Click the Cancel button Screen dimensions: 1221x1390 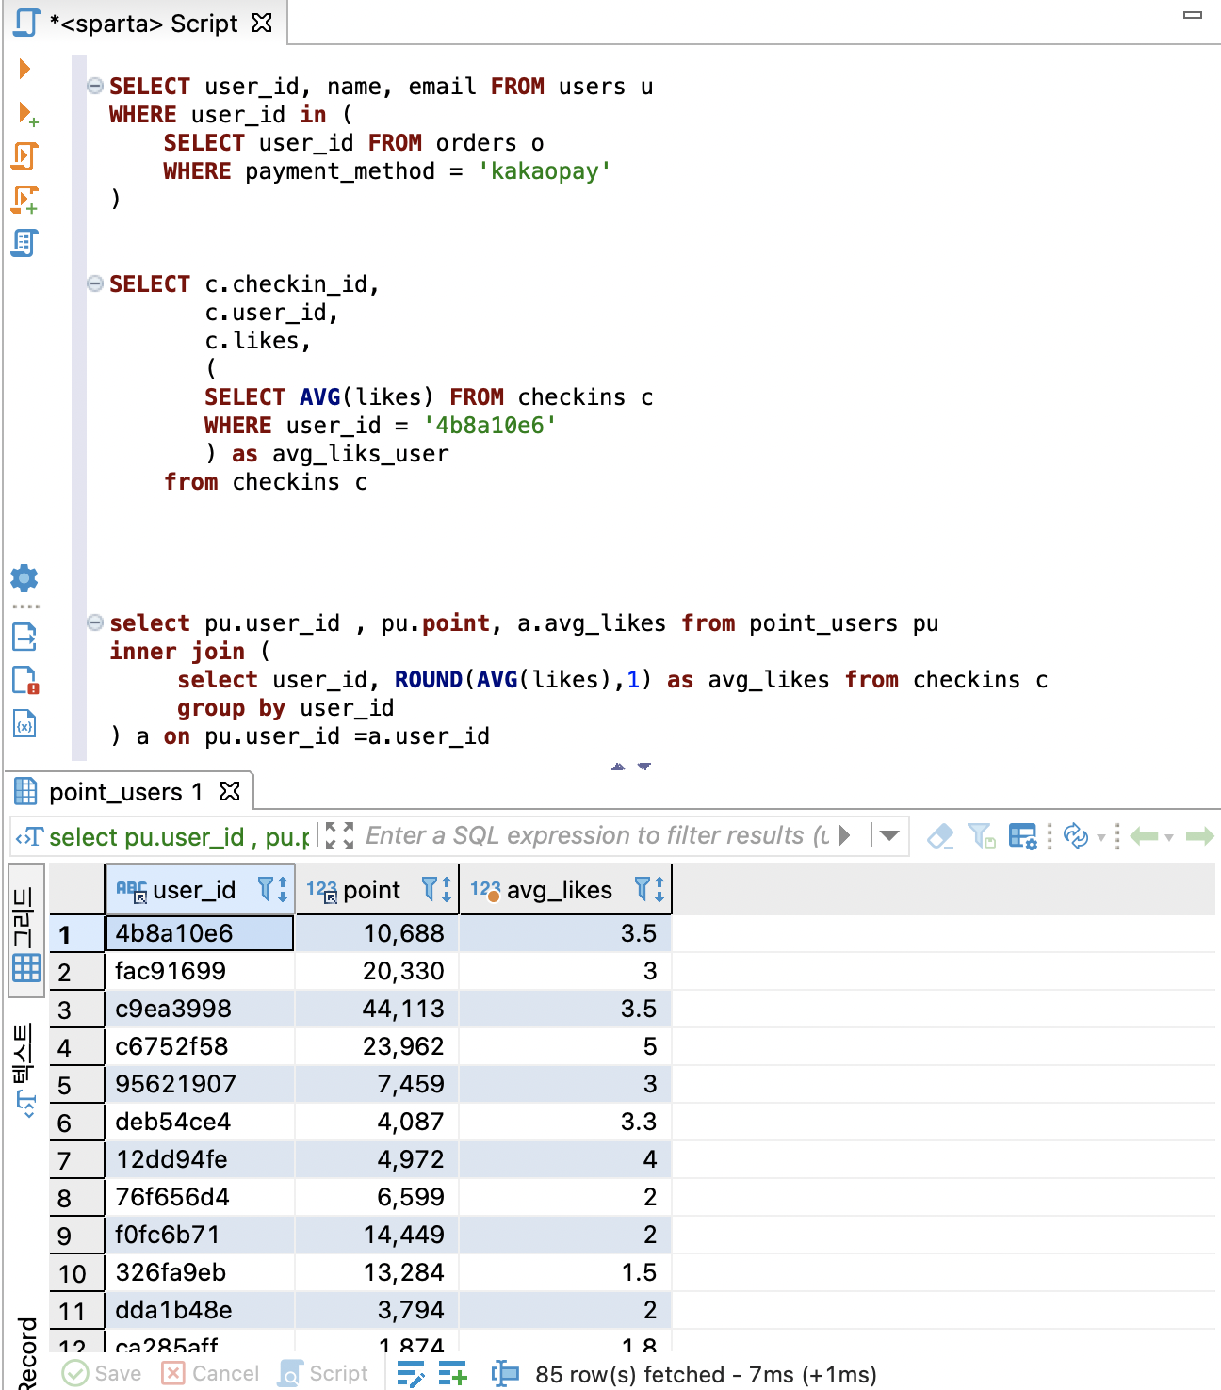point(210,1373)
